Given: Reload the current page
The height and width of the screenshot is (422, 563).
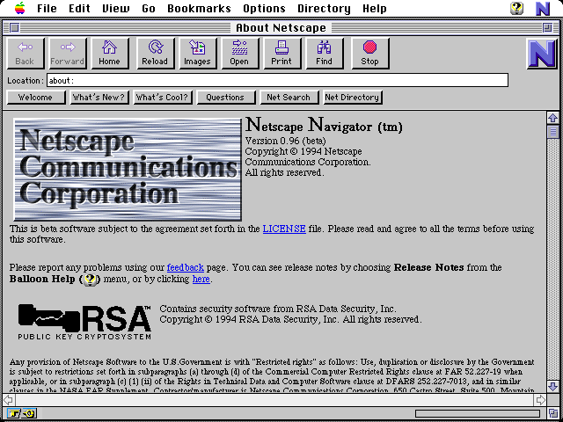Looking at the screenshot, I should (x=155, y=53).
